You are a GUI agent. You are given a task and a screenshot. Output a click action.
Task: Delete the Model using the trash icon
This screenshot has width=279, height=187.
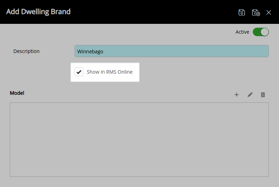263,95
